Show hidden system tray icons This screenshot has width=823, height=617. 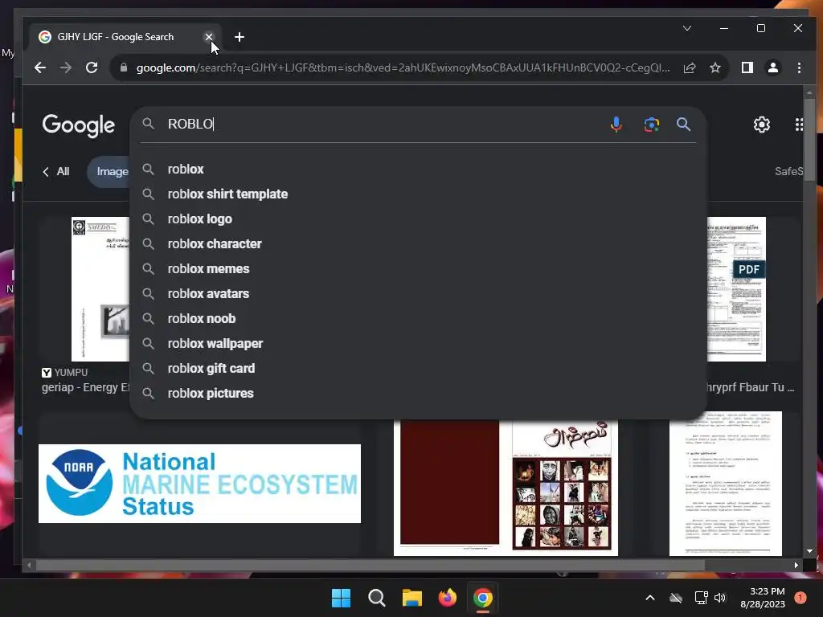pos(649,598)
